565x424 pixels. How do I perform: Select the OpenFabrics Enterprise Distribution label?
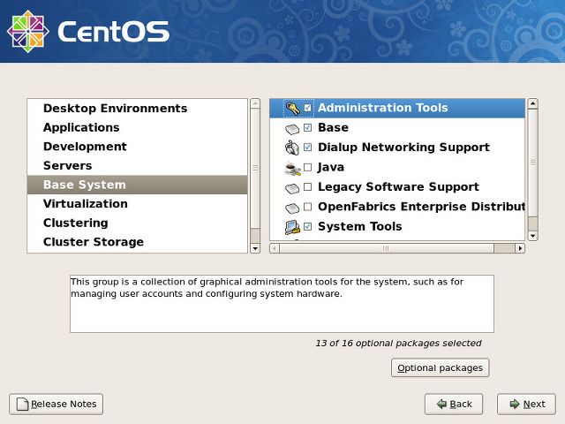click(x=421, y=207)
